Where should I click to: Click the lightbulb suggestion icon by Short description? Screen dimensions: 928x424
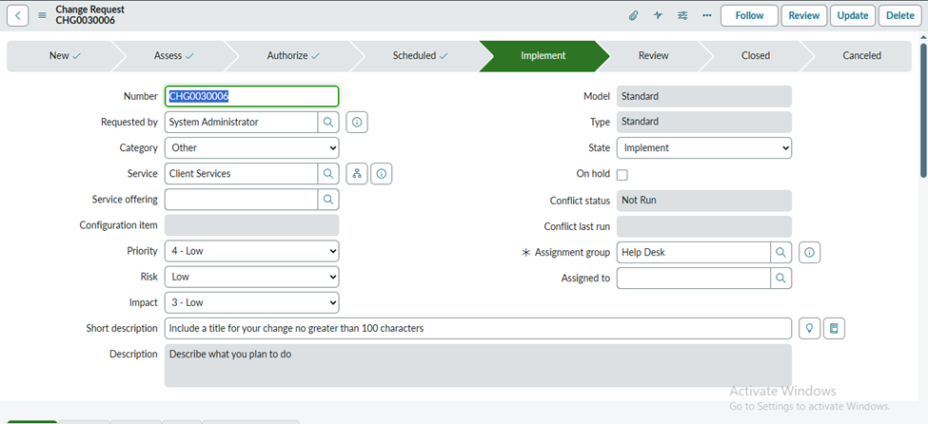click(809, 328)
